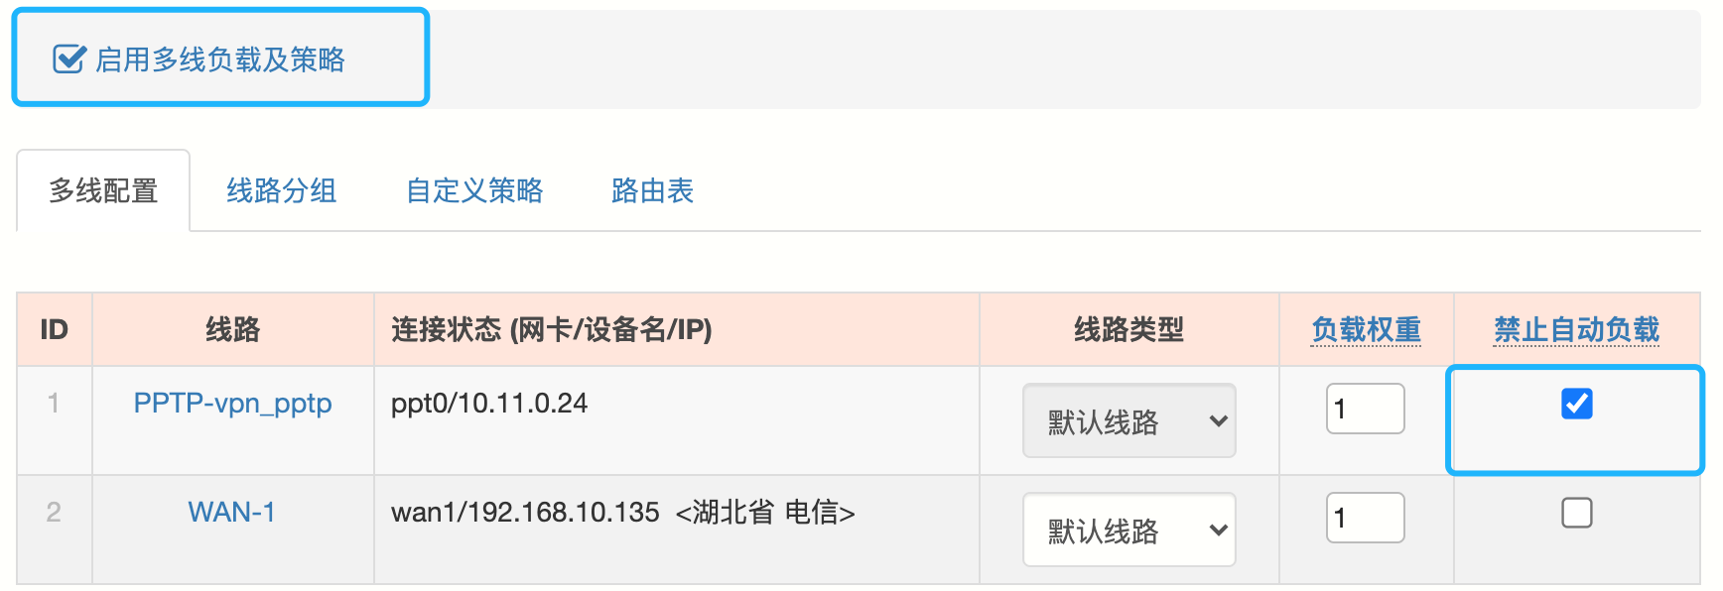Enable 禁止自动负载 for the WAN-1 row
1723x591 pixels.
(x=1576, y=513)
